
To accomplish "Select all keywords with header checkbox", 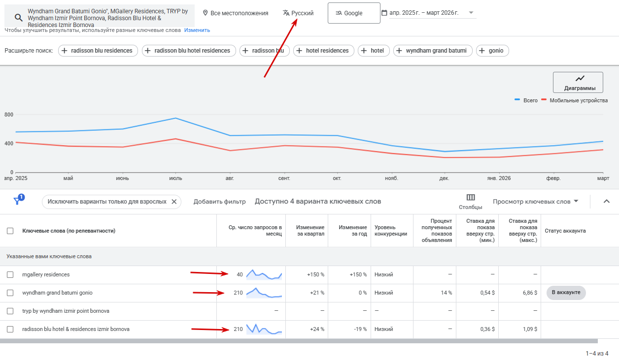I will [10, 231].
